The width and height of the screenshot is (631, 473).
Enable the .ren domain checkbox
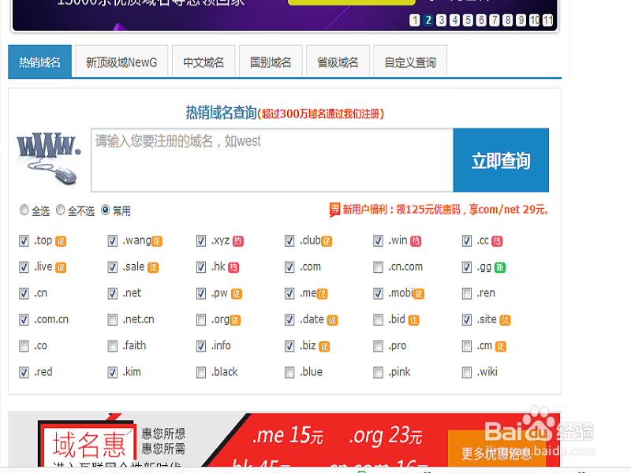point(467,292)
